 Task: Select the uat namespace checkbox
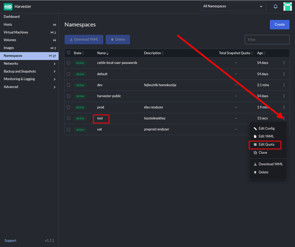coord(69,129)
